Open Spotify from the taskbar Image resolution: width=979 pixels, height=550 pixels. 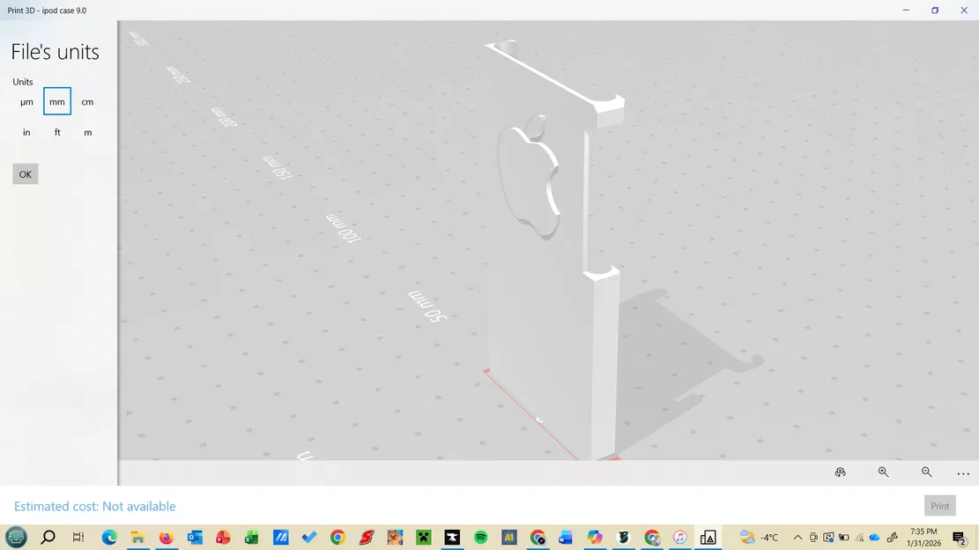[x=481, y=537]
